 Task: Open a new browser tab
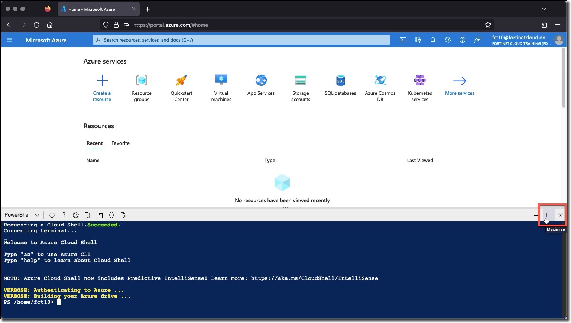tap(148, 9)
